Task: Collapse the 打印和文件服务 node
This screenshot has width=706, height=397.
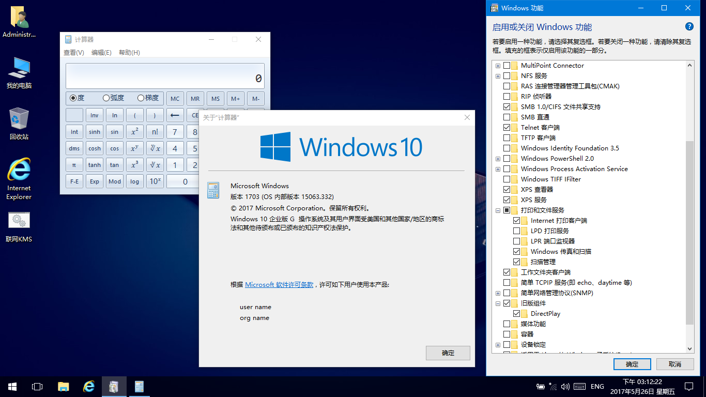Action: (498, 210)
